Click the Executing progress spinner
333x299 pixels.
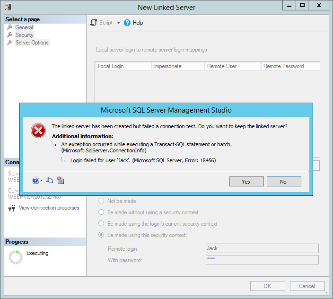pyautogui.click(x=16, y=257)
